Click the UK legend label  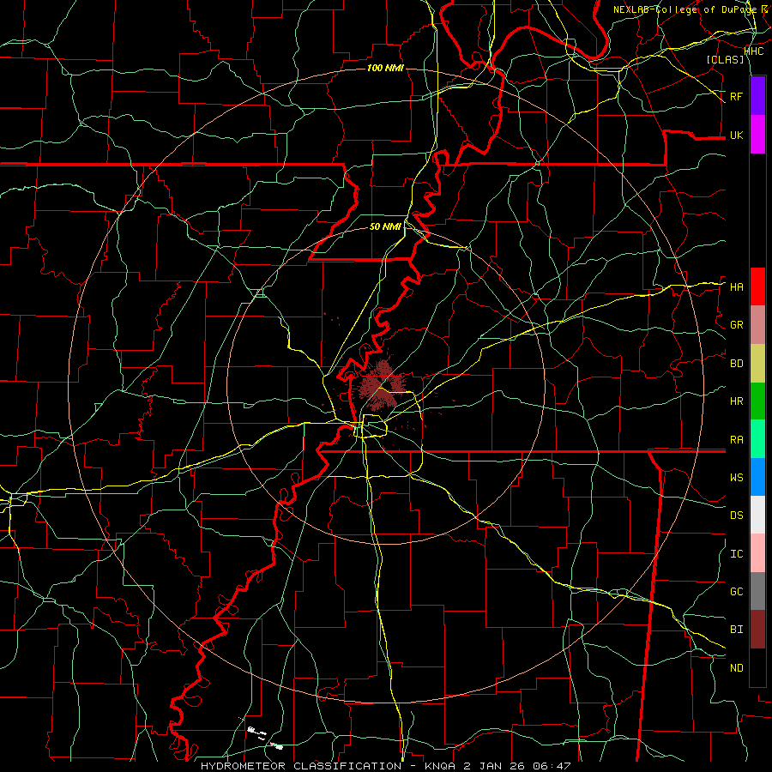click(x=736, y=135)
